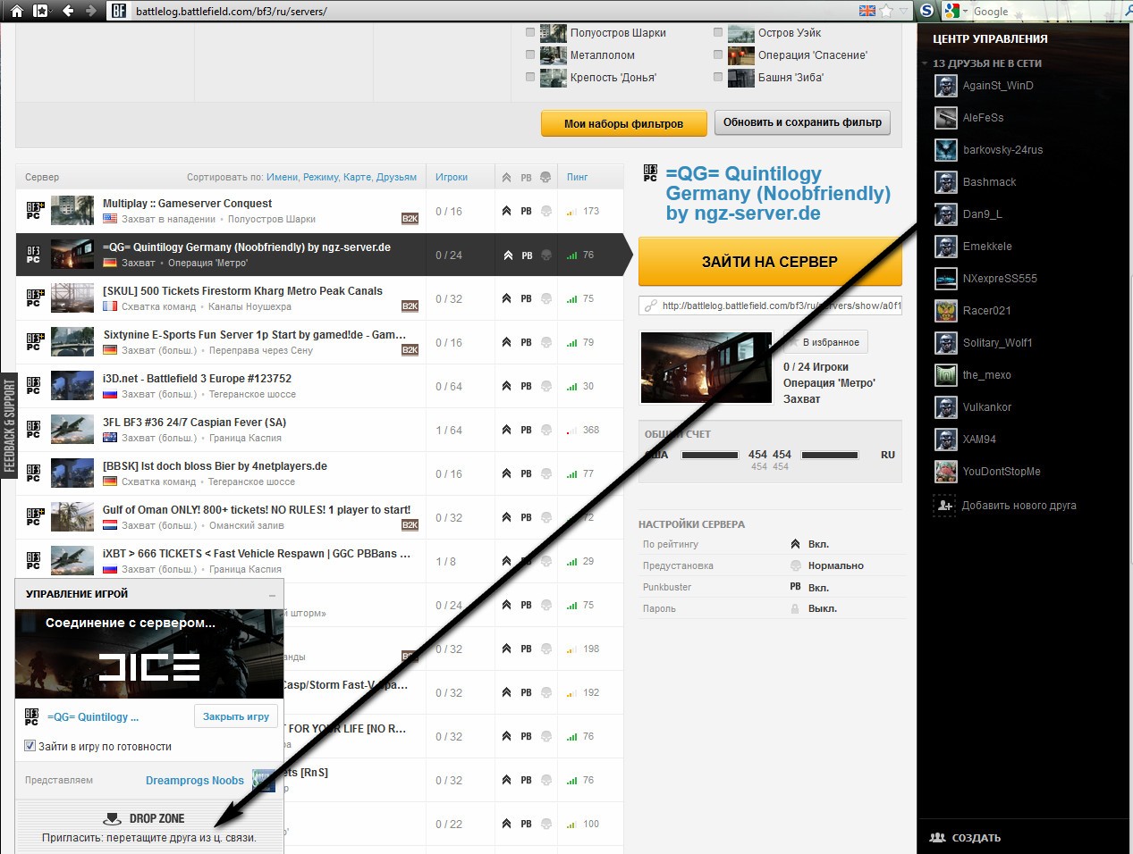The image size is (1133, 854).
Task: Click the В избранное favorite button
Action: coord(824,342)
